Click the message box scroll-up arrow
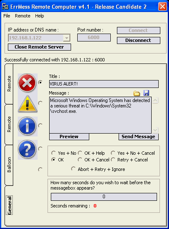The image size is (169, 229). click(x=155, y=100)
